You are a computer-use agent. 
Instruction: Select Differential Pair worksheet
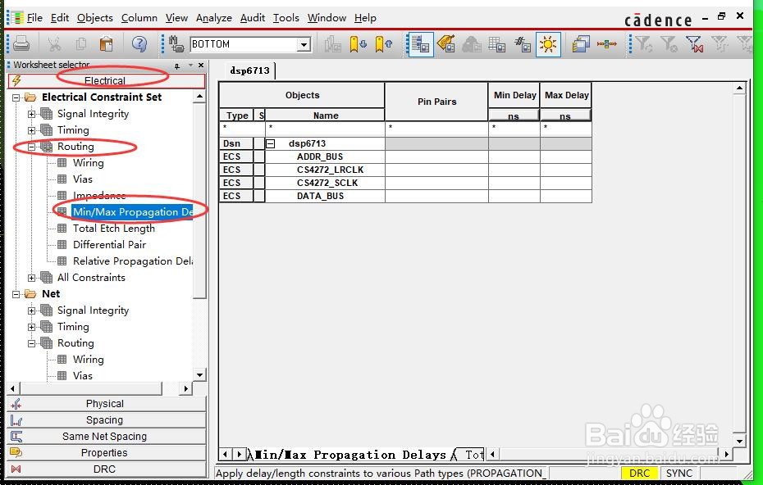109,245
